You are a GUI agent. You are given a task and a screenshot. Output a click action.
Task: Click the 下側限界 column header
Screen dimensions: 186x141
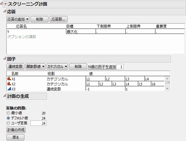[104, 26]
